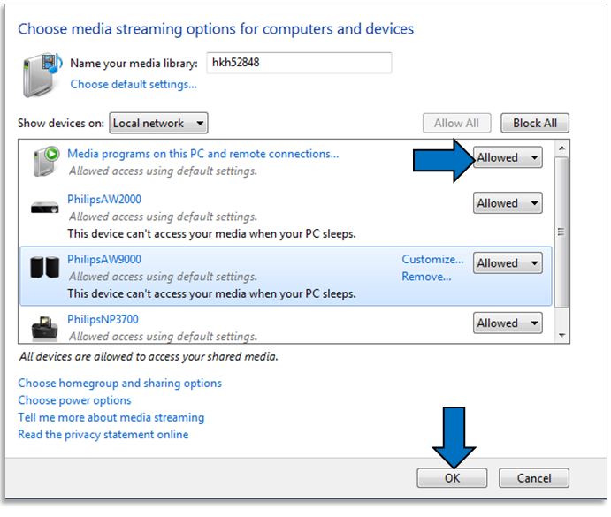This screenshot has height=517, width=611.
Task: Open the Allowed dropdown for PhilipsNP3700
Action: pos(508,323)
